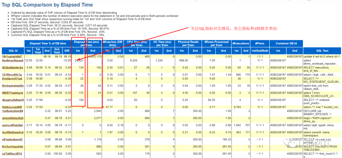Open SQL Id link 586577qpbkgnk

coord(12,93)
